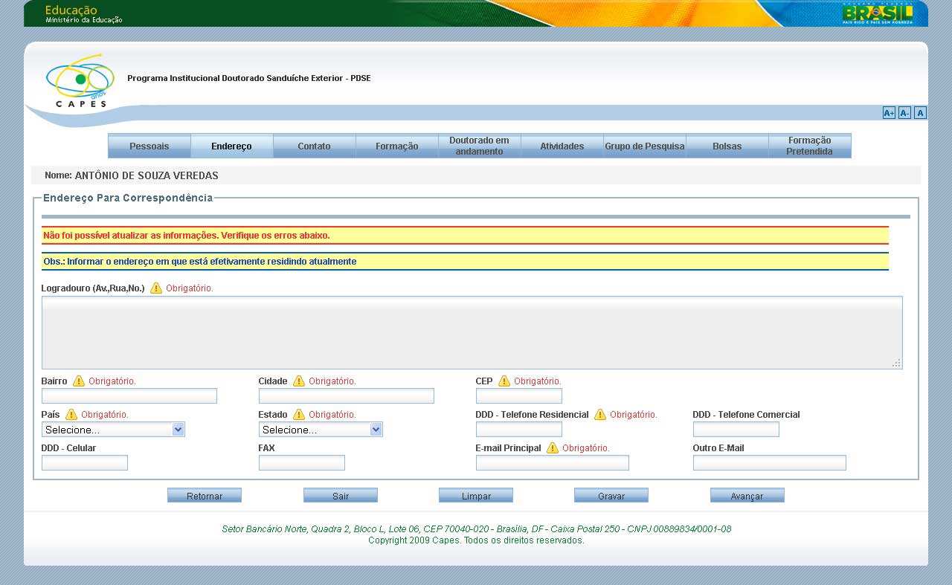This screenshot has width=952, height=585.
Task: Click the Brasil government logo
Action: (878, 13)
